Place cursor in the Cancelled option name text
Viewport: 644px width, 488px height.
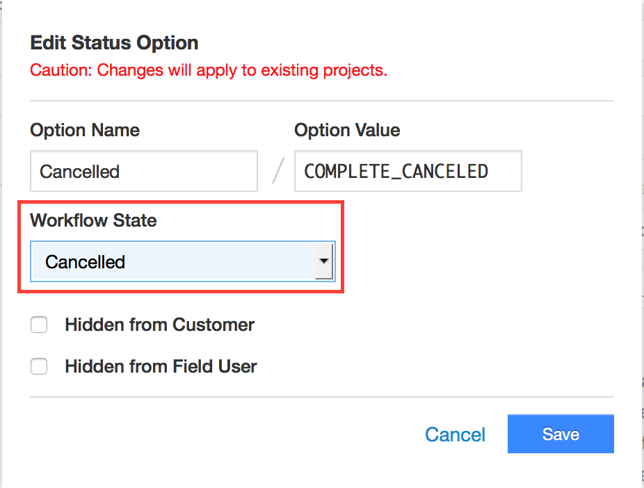[x=80, y=172]
